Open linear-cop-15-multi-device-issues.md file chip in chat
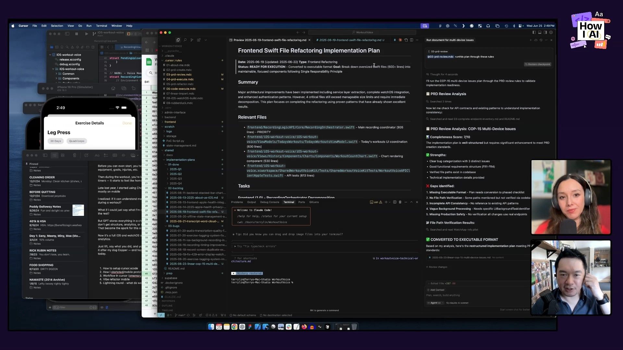 [x=460, y=258]
